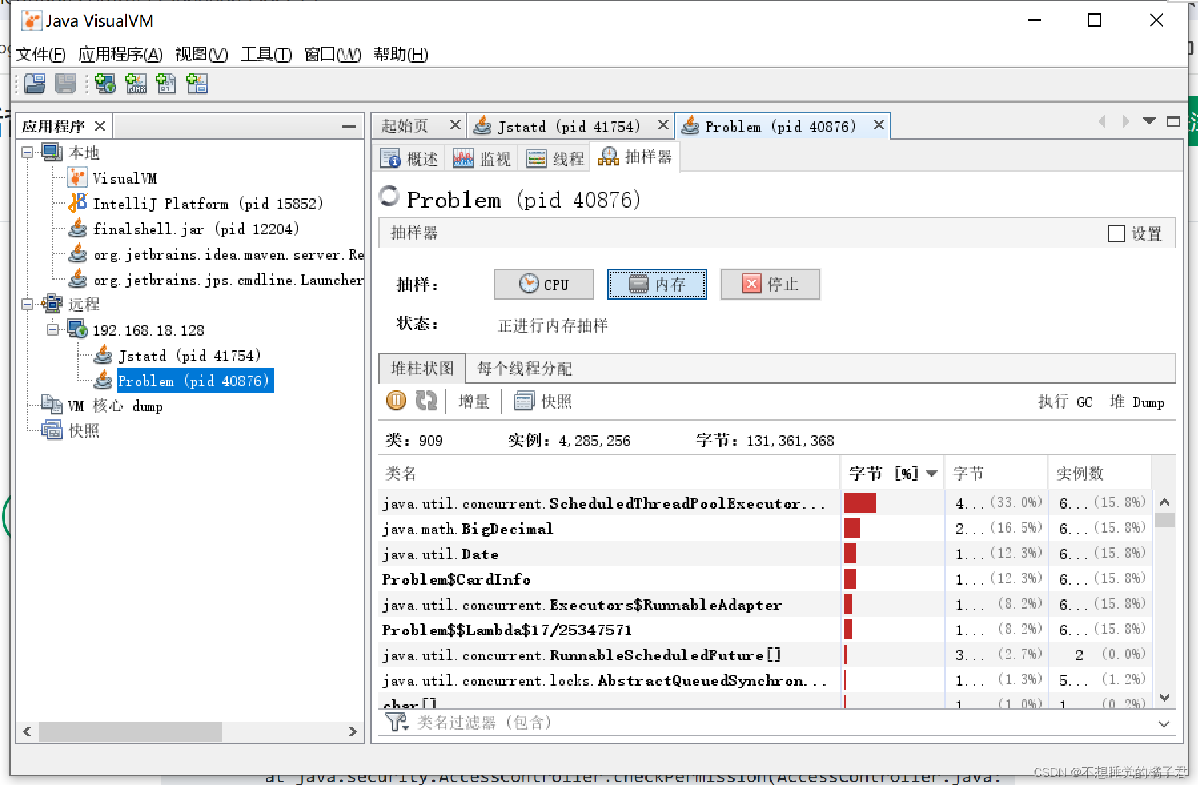
Task: Select 快照 node in applications tree
Action: pos(83,431)
